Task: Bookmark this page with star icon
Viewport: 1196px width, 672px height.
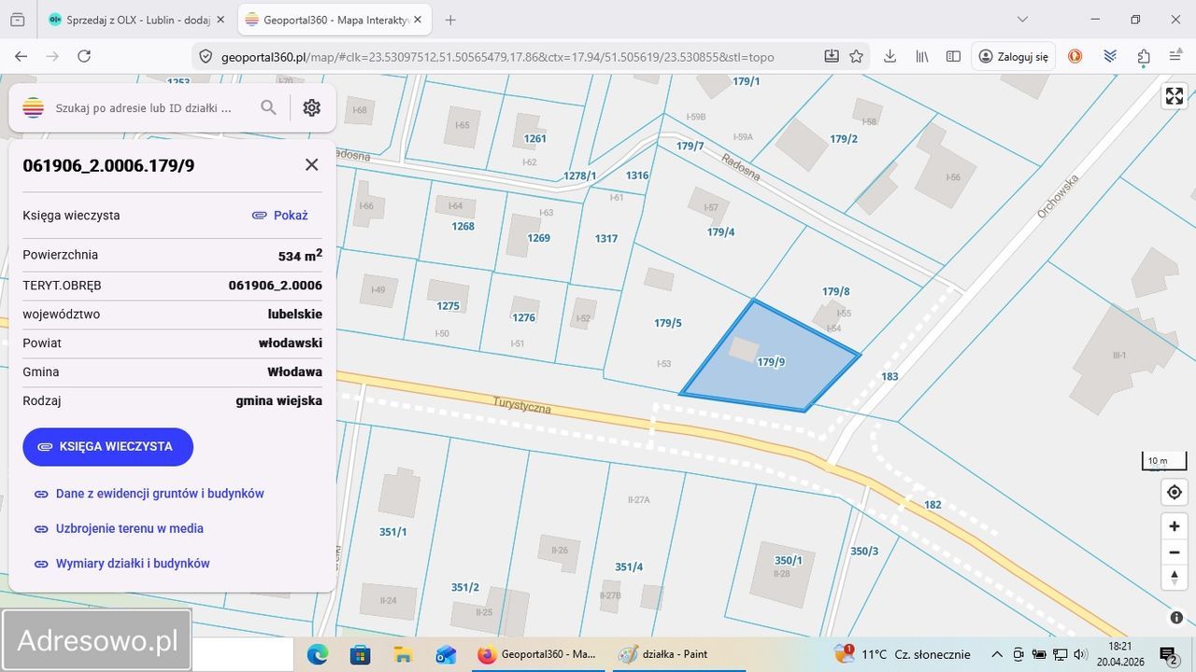Action: [x=856, y=57]
